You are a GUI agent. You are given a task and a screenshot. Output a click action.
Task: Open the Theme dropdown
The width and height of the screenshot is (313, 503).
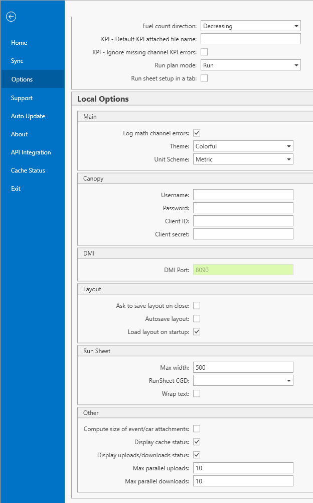point(243,146)
